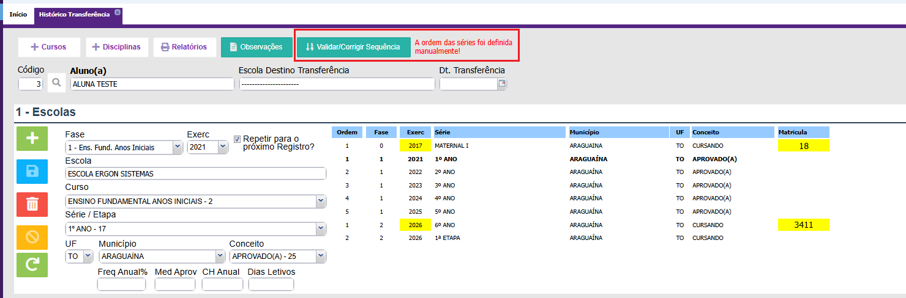906x298 pixels.
Task: Click the orange cancel icon
Action: click(32, 236)
